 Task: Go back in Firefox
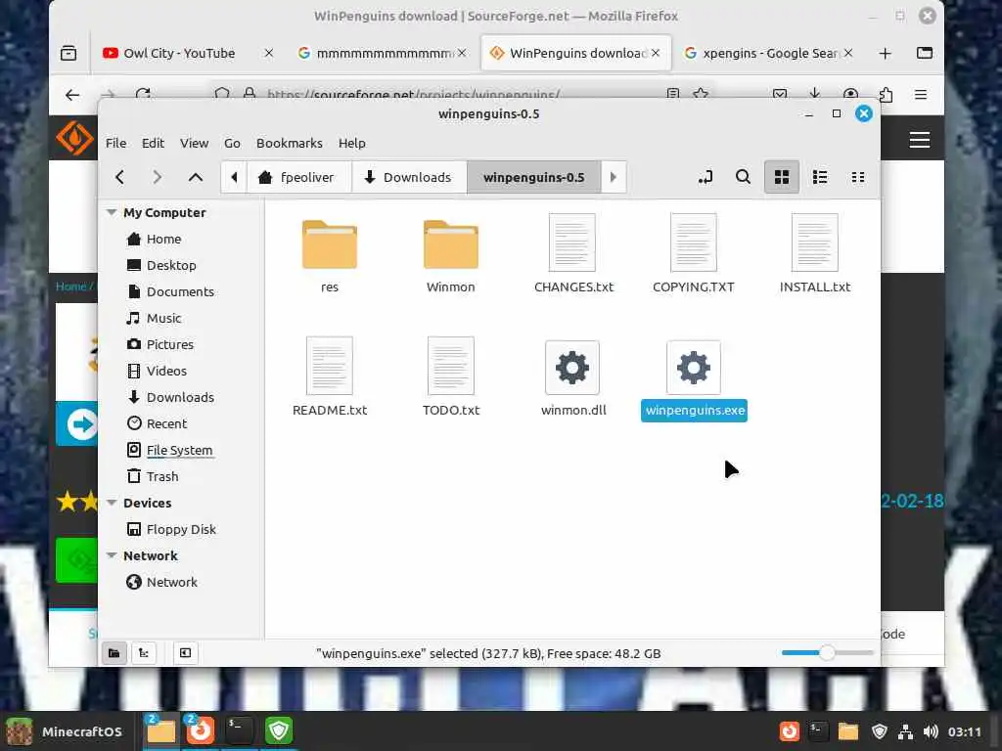(x=72, y=95)
